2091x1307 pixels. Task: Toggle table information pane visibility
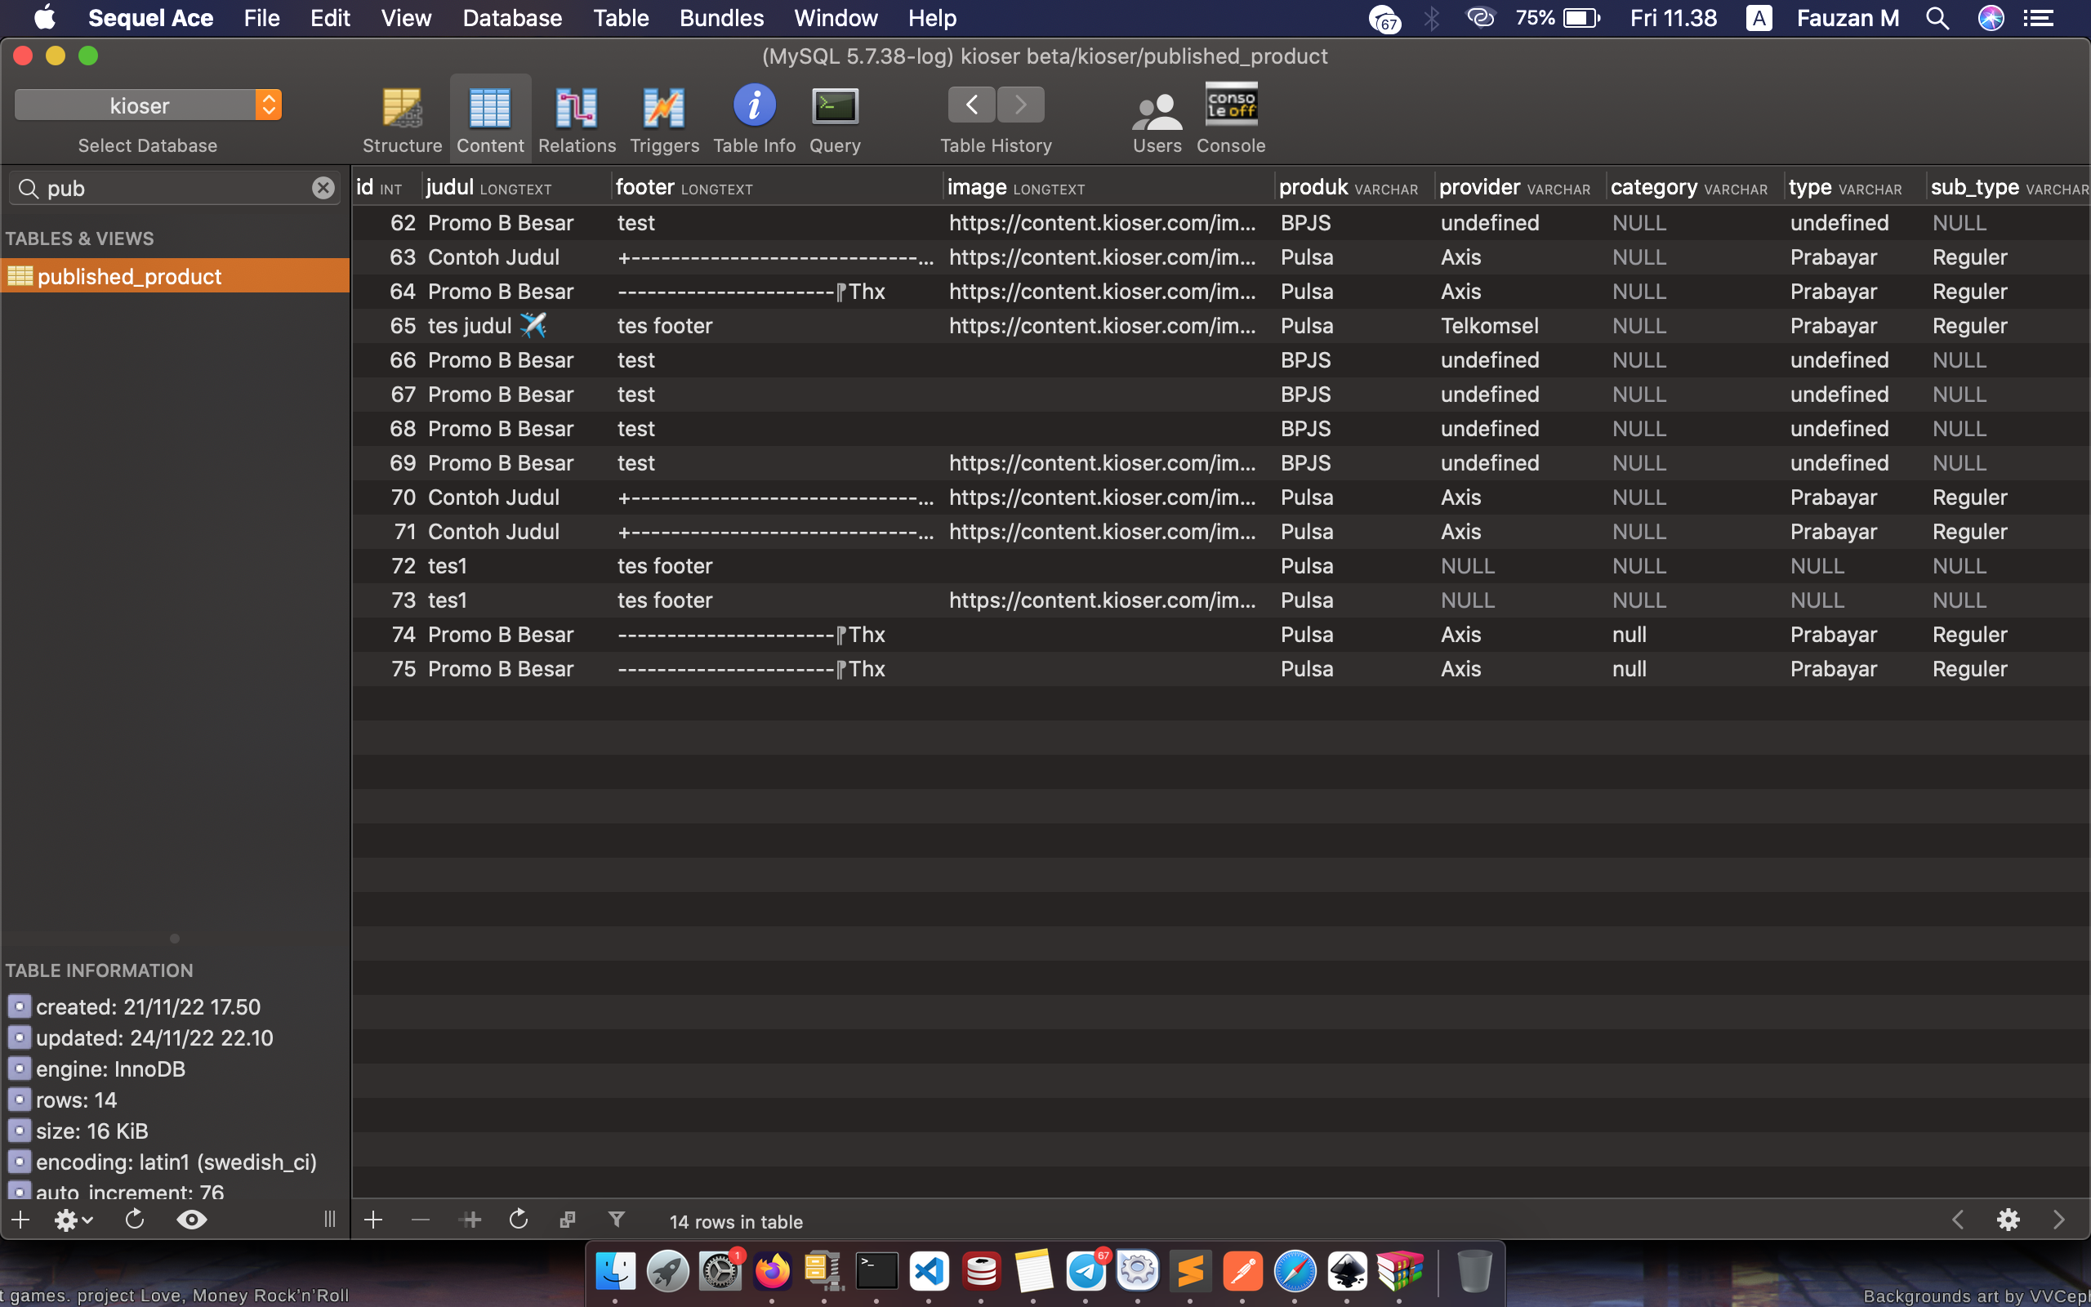[x=191, y=1220]
